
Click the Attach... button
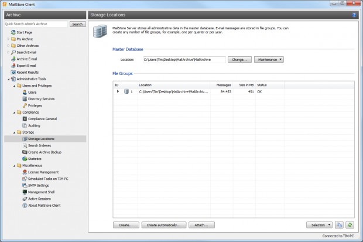pyautogui.click(x=201, y=225)
